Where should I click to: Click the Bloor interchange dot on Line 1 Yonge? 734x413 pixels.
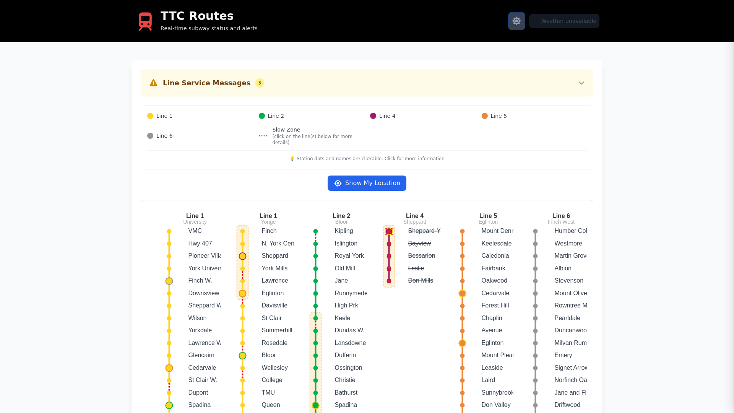[242, 356]
